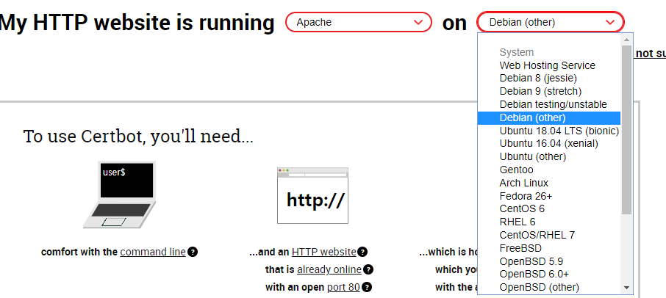Click "To use Certbot, you'll need..." heading
Viewport: 666px width, 298px height.
138,137
